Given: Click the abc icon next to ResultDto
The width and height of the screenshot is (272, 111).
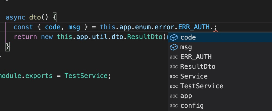Looking at the screenshot, I should click(174, 67).
